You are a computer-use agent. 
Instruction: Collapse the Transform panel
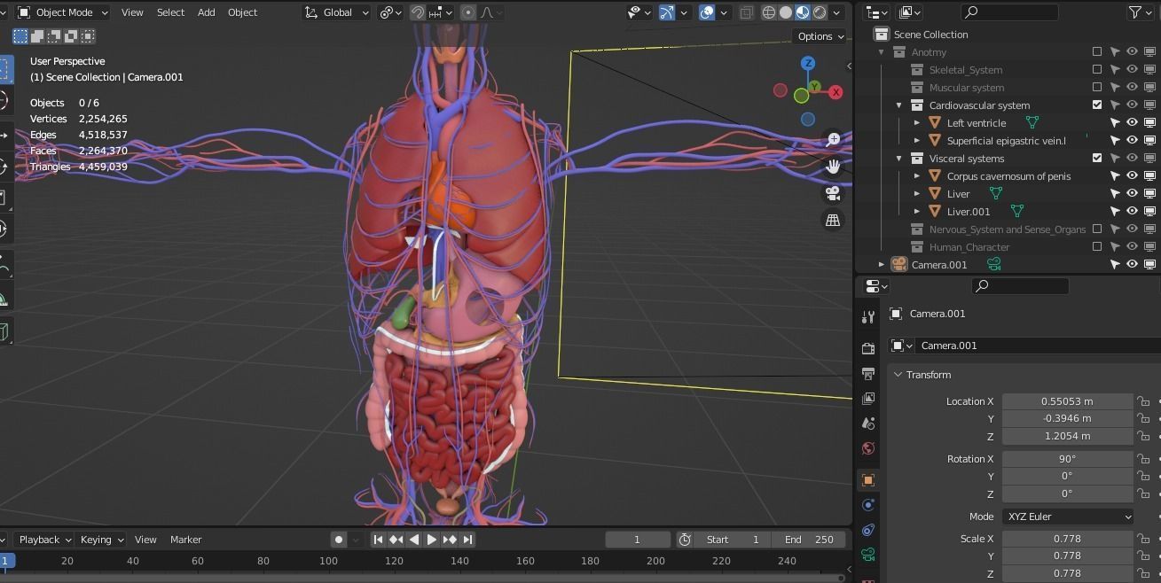[898, 375]
